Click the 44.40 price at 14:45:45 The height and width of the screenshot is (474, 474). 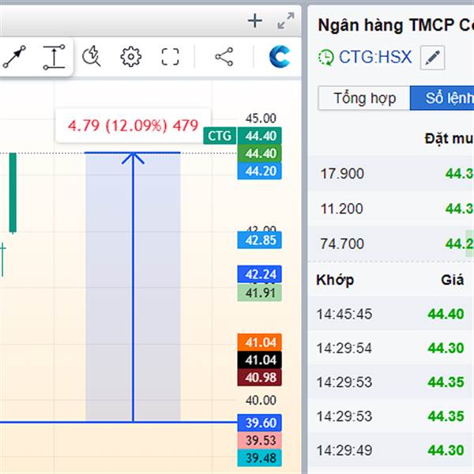click(x=446, y=314)
